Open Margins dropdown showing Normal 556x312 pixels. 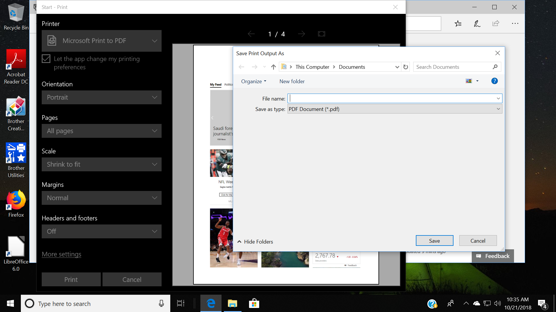click(102, 198)
